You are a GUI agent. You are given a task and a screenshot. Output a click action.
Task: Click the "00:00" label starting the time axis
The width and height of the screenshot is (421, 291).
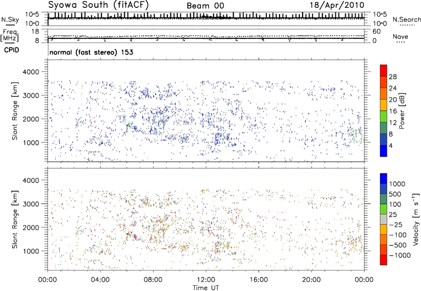coord(47,280)
